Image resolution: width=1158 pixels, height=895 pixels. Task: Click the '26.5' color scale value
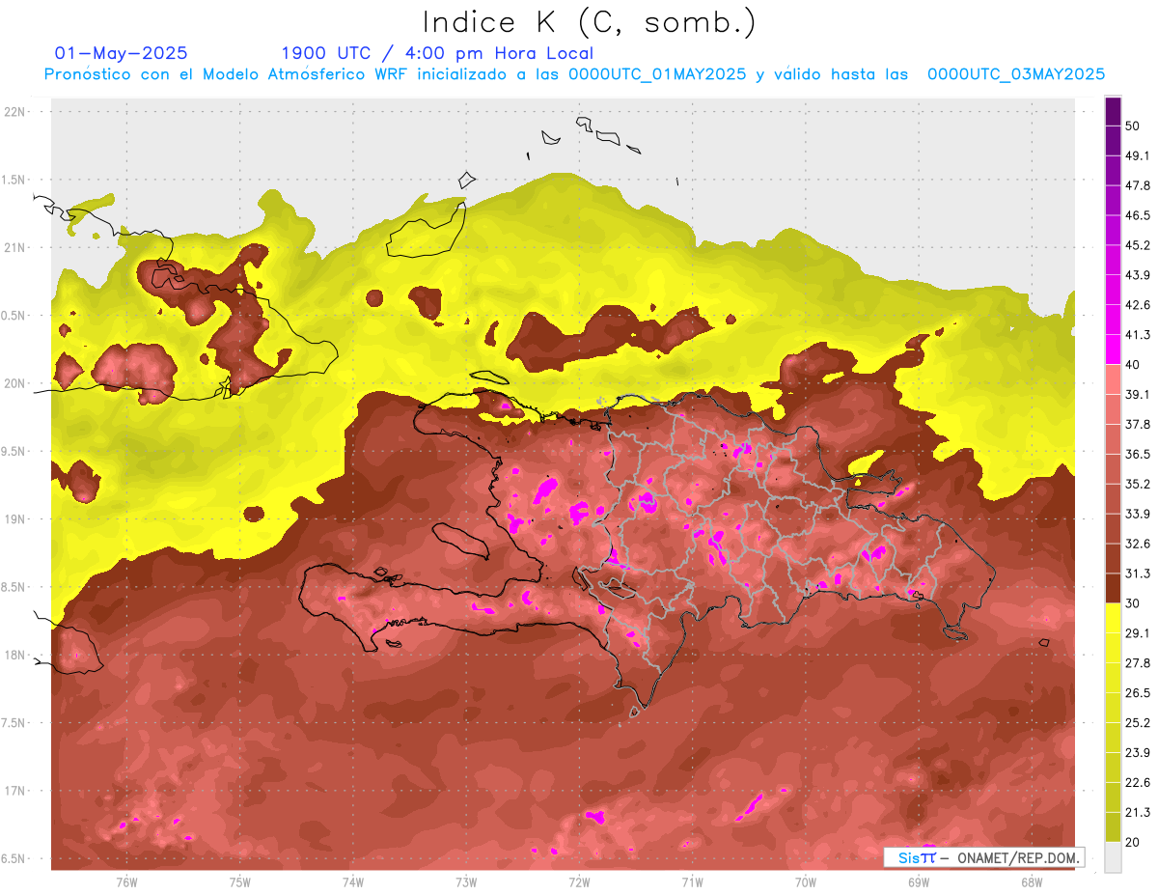pos(1137,693)
